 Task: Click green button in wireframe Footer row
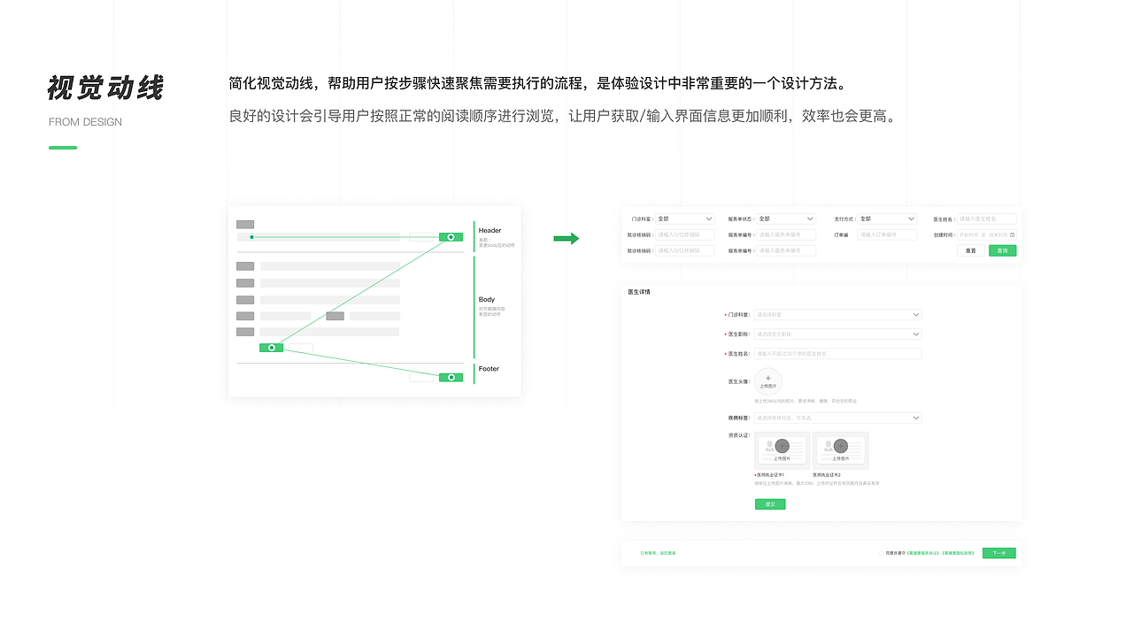(x=451, y=377)
